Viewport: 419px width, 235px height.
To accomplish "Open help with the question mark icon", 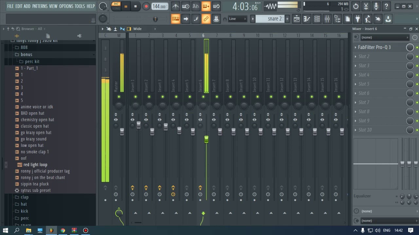I will (386, 6).
